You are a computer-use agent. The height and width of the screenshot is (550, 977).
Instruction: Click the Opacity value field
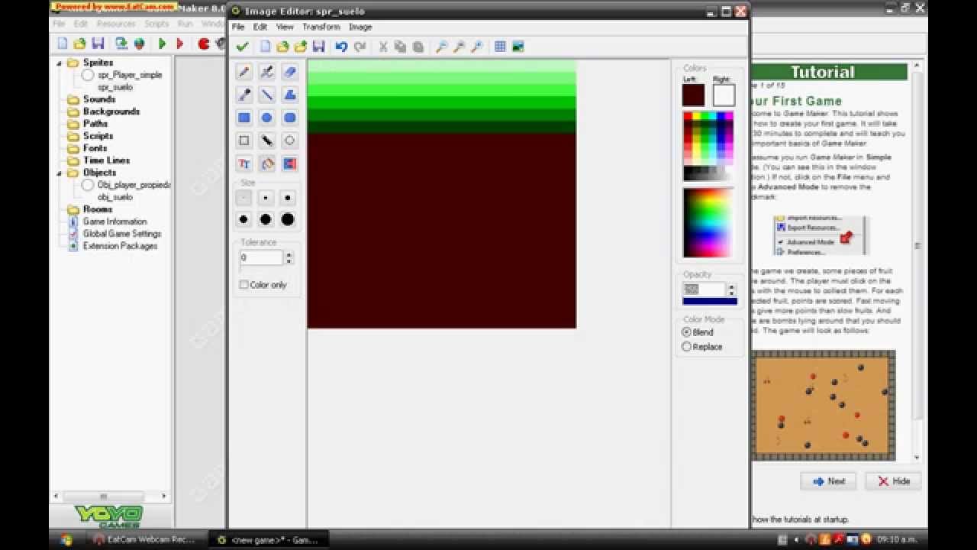pyautogui.click(x=705, y=290)
